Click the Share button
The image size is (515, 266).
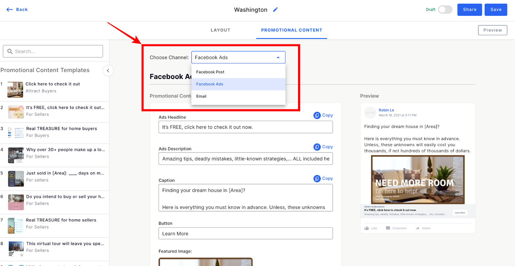point(470,10)
